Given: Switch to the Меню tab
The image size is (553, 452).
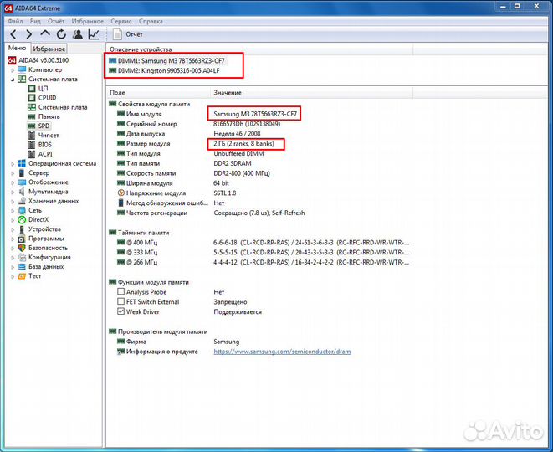Looking at the screenshot, I should (x=18, y=48).
